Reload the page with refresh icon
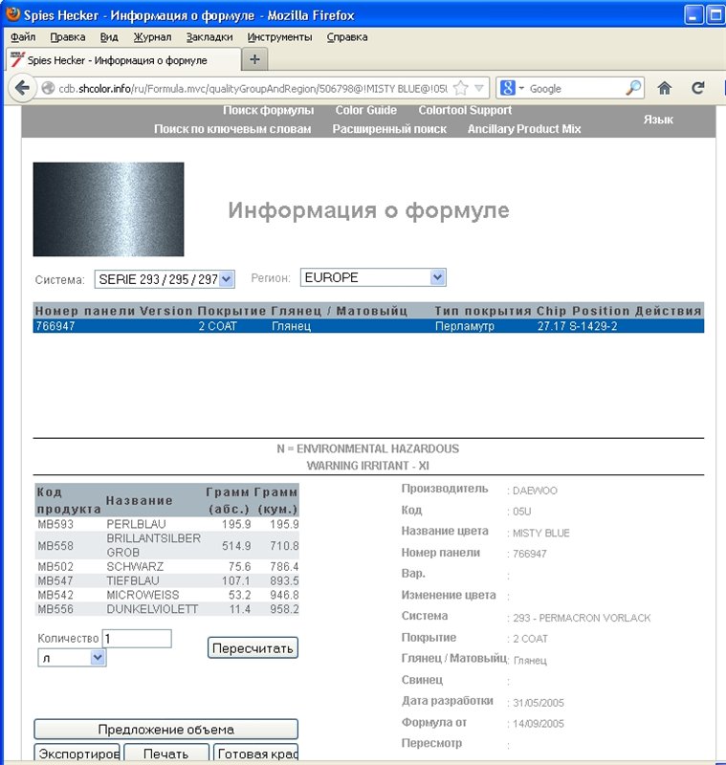This screenshot has width=726, height=765. [x=698, y=88]
